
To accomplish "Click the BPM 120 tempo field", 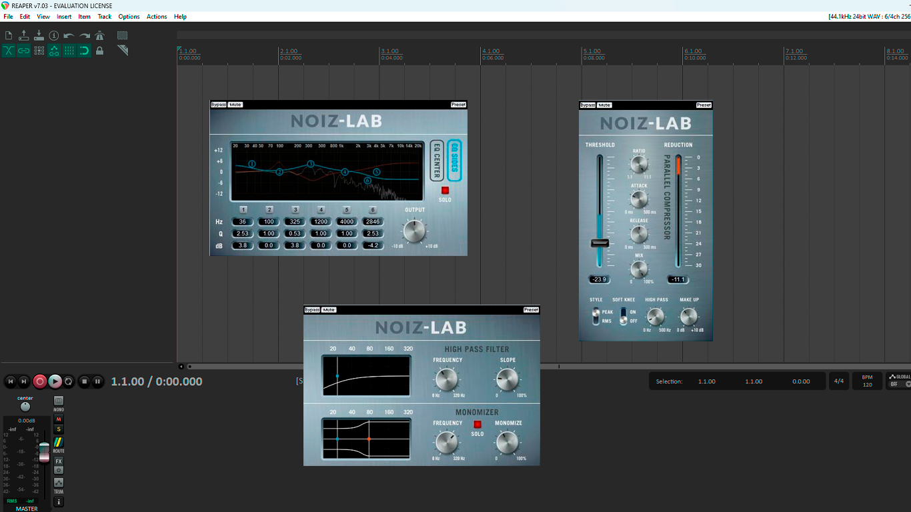I will pyautogui.click(x=867, y=381).
